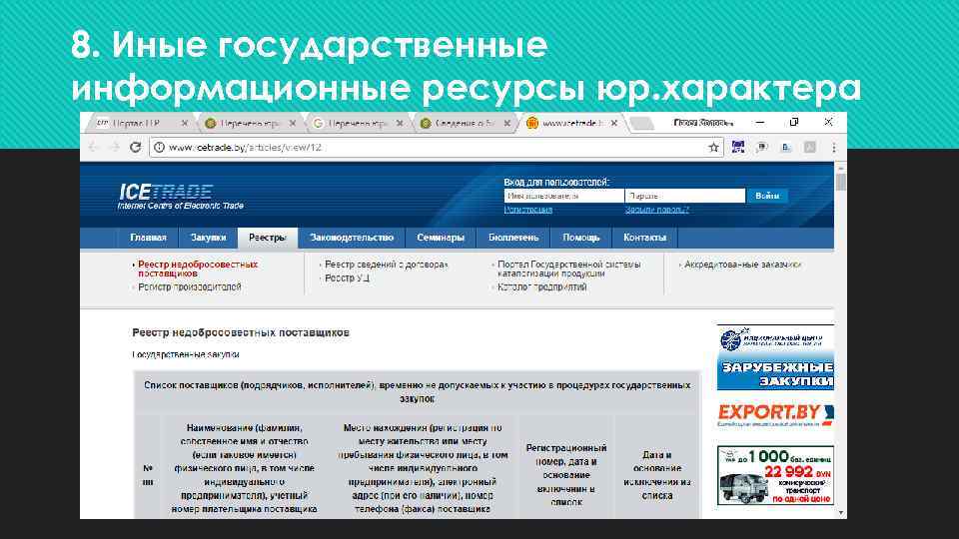The image size is (959, 539).
Task: Open the 'Регистрация' link
Action: (x=527, y=210)
